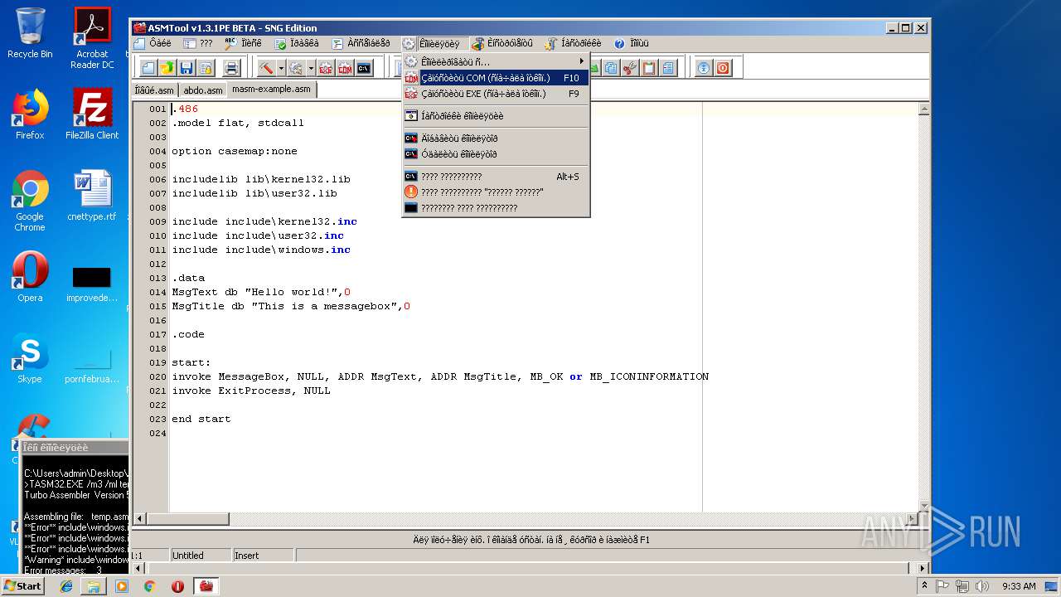Open the Skype desktop icon
Image resolution: width=1061 pixels, height=597 pixels.
(30, 358)
